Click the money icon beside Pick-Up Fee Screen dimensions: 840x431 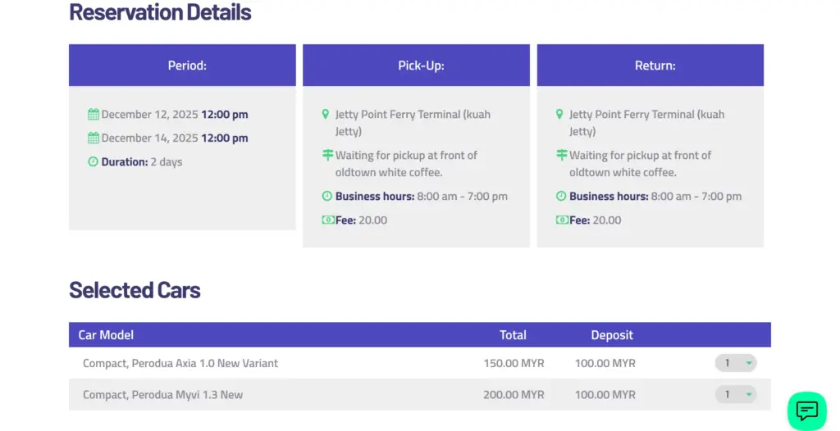coord(328,220)
